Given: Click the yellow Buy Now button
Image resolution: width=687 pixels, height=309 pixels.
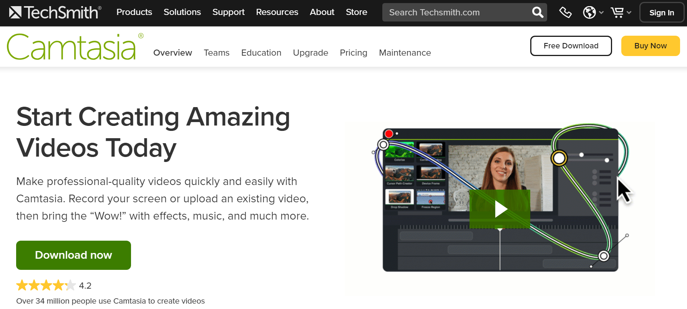Looking at the screenshot, I should [x=650, y=46].
